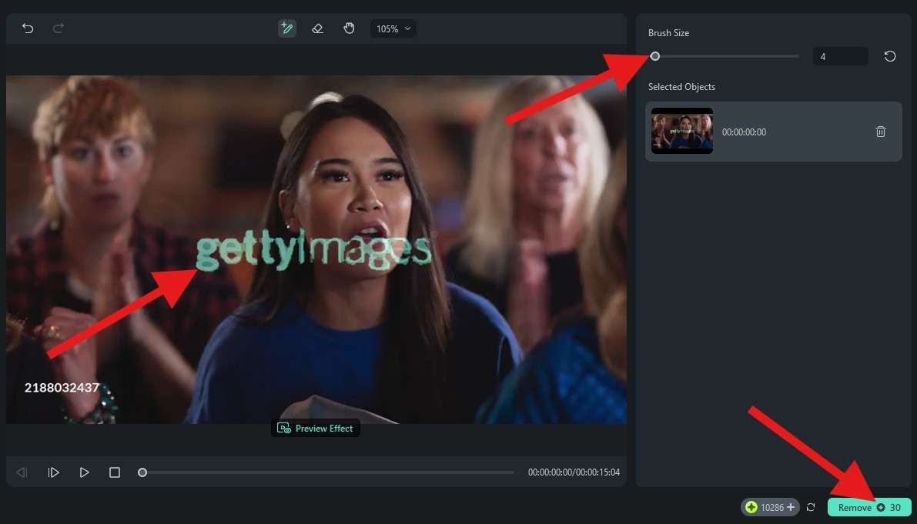This screenshot has width=917, height=524.
Task: Play the video preview
Action: coord(84,472)
